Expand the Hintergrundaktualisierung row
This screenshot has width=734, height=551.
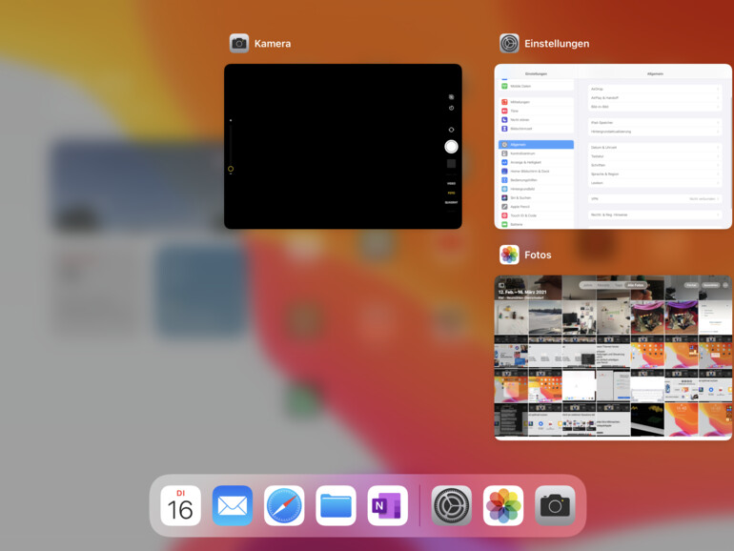655,132
